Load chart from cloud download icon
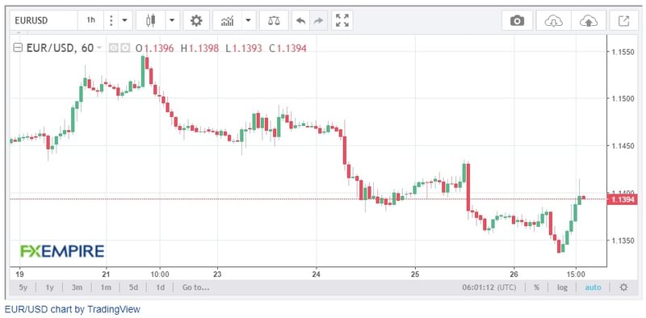The height and width of the screenshot is (318, 646). [x=553, y=21]
